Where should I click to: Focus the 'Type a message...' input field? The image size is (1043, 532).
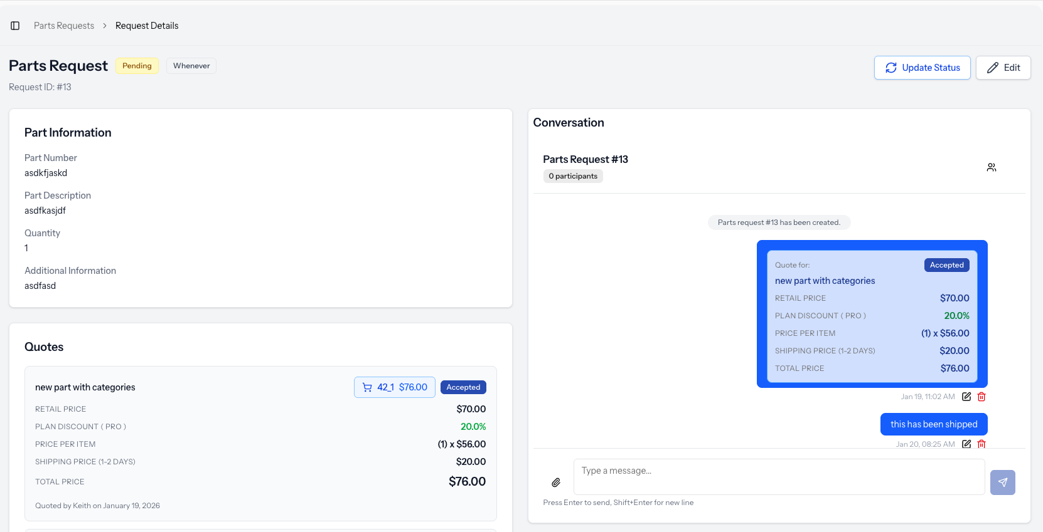[x=778, y=477]
